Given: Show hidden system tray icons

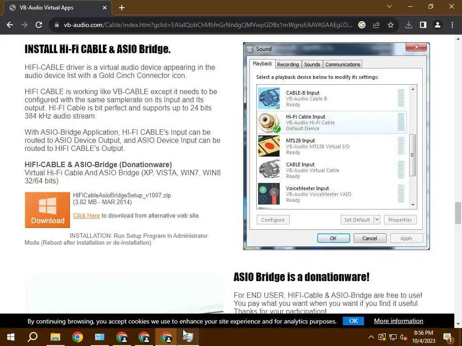Looking at the screenshot, I should (x=371, y=337).
